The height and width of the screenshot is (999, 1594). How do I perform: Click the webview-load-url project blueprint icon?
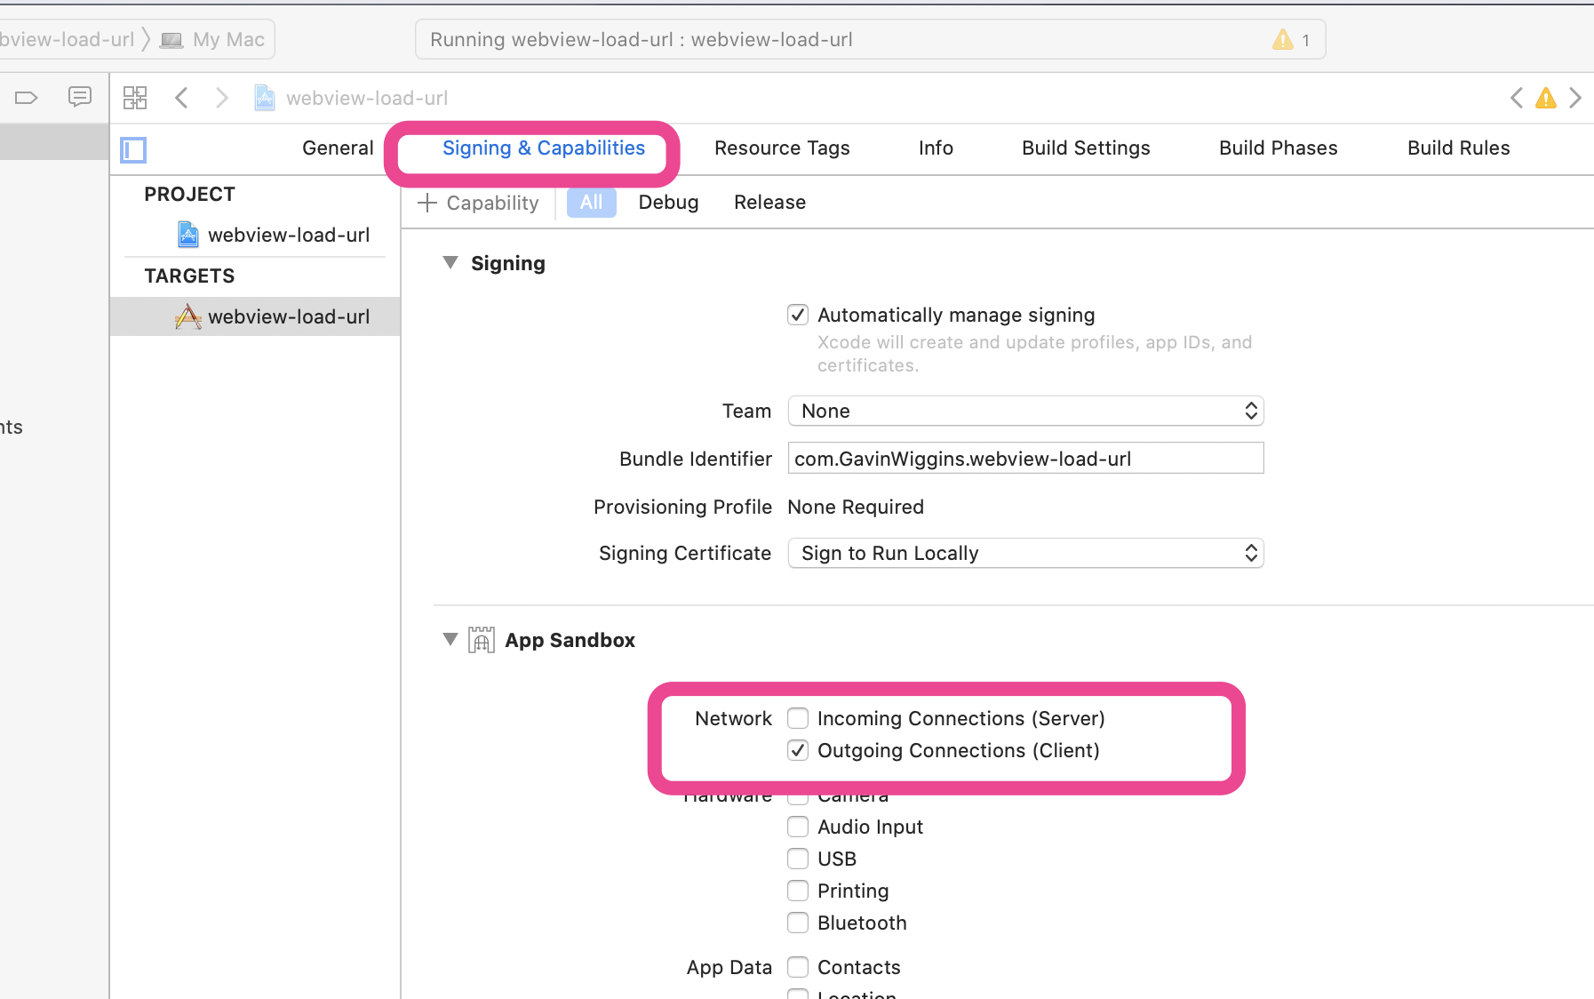pyautogui.click(x=188, y=235)
